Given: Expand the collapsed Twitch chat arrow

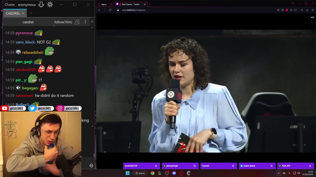Looking at the screenshot, I should tap(313, 18).
